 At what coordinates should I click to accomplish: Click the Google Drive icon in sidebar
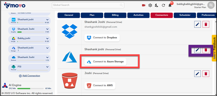pos(14,38)
